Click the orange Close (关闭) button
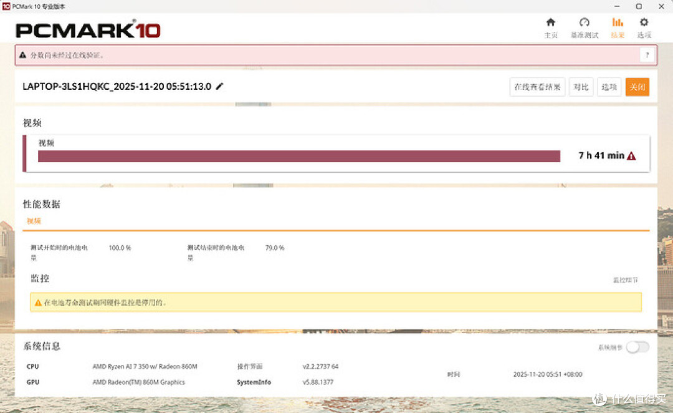 tap(637, 87)
